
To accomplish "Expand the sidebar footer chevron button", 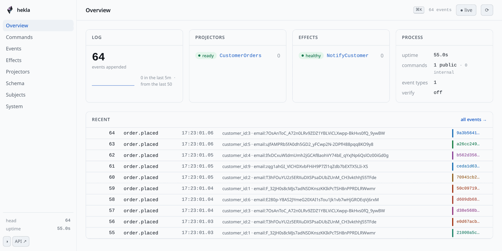I will 7,241.
